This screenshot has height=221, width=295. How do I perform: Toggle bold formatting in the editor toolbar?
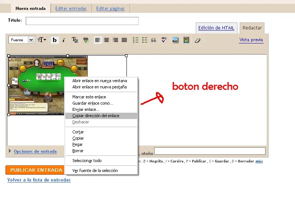point(55,40)
